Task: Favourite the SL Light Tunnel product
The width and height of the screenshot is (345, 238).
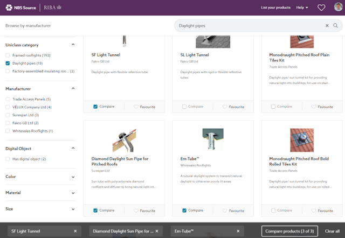Action: (x=233, y=107)
